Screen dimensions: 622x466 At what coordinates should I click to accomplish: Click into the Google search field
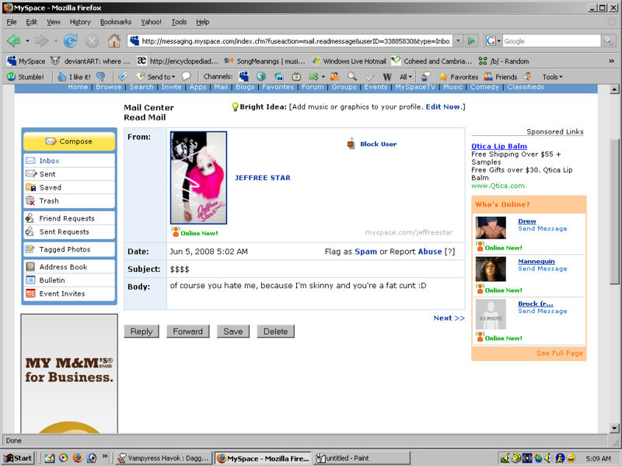tap(551, 41)
